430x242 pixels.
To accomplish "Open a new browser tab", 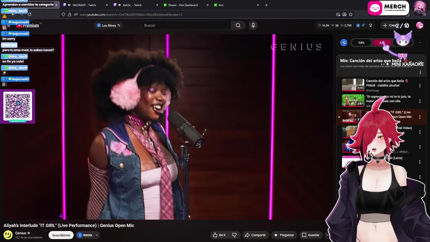I will pyautogui.click(x=266, y=5).
